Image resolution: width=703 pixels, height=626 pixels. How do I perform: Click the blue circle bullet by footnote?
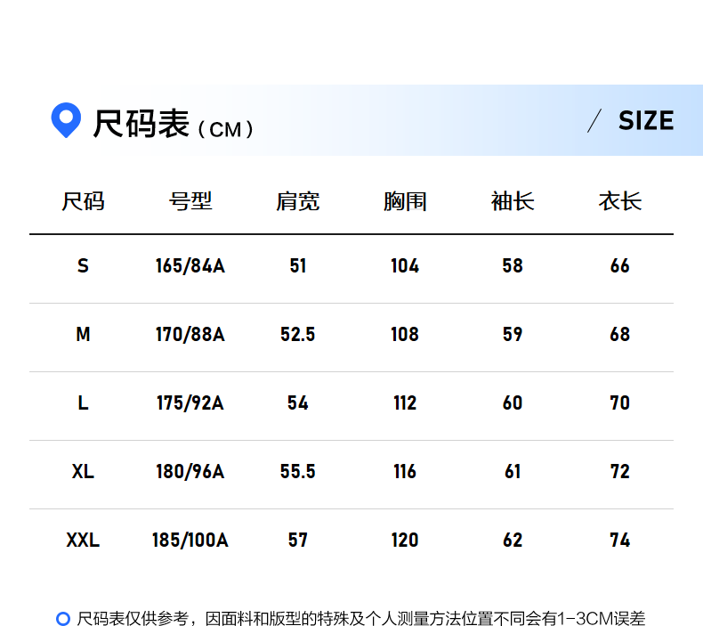pos(63,618)
